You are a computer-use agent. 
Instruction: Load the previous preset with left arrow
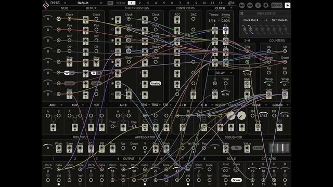point(65,3)
